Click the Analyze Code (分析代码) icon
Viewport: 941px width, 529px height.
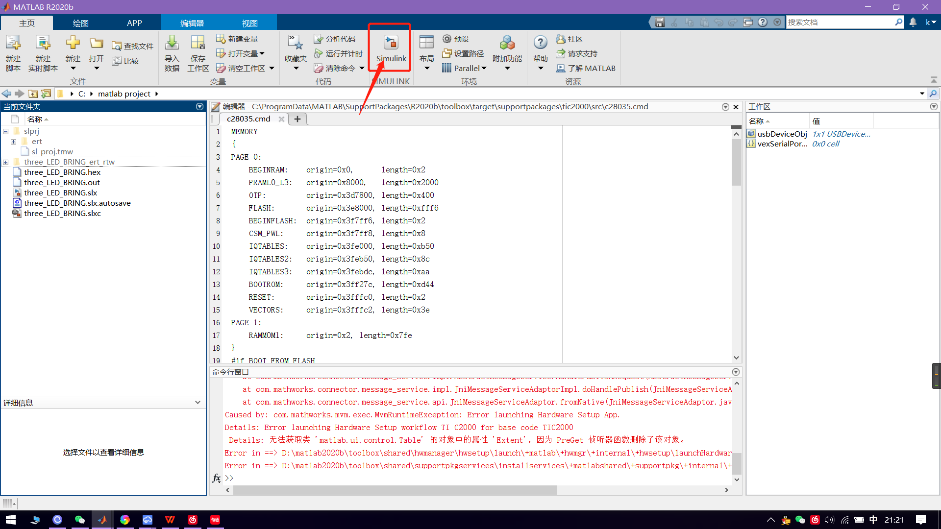319,39
